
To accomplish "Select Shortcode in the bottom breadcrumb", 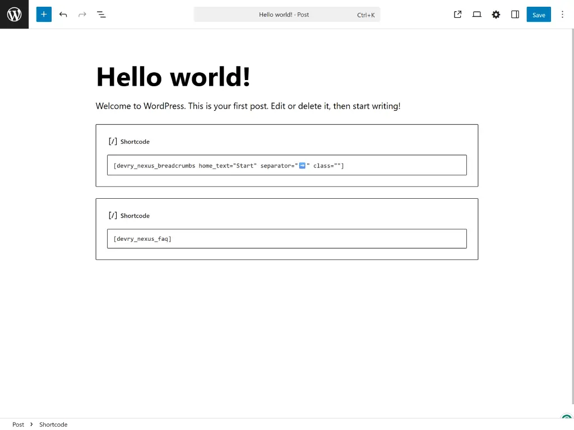I will click(x=53, y=424).
